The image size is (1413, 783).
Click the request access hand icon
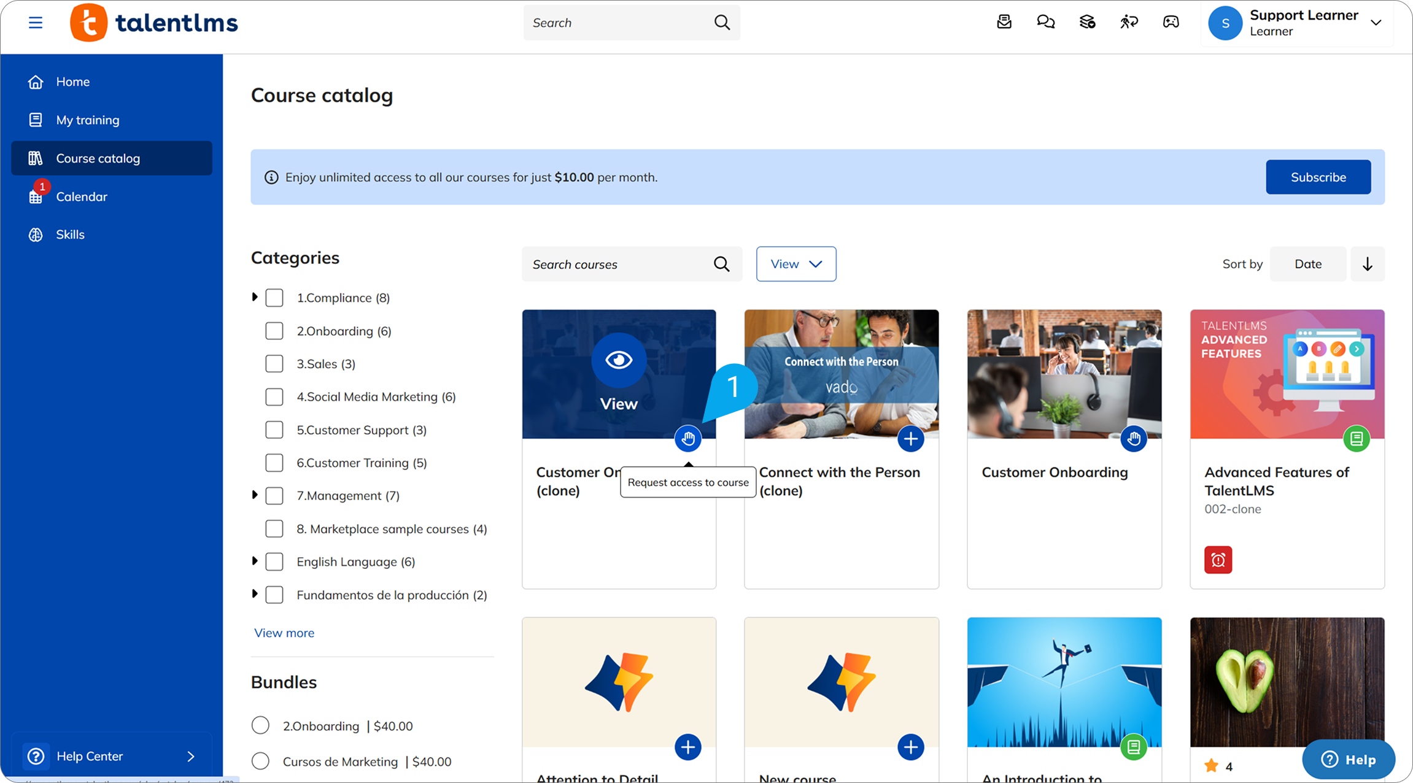click(x=687, y=439)
